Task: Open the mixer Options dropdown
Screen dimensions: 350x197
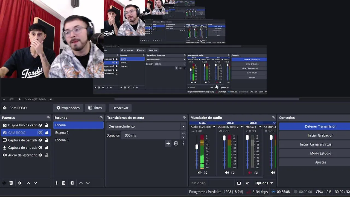Action: click(264, 183)
